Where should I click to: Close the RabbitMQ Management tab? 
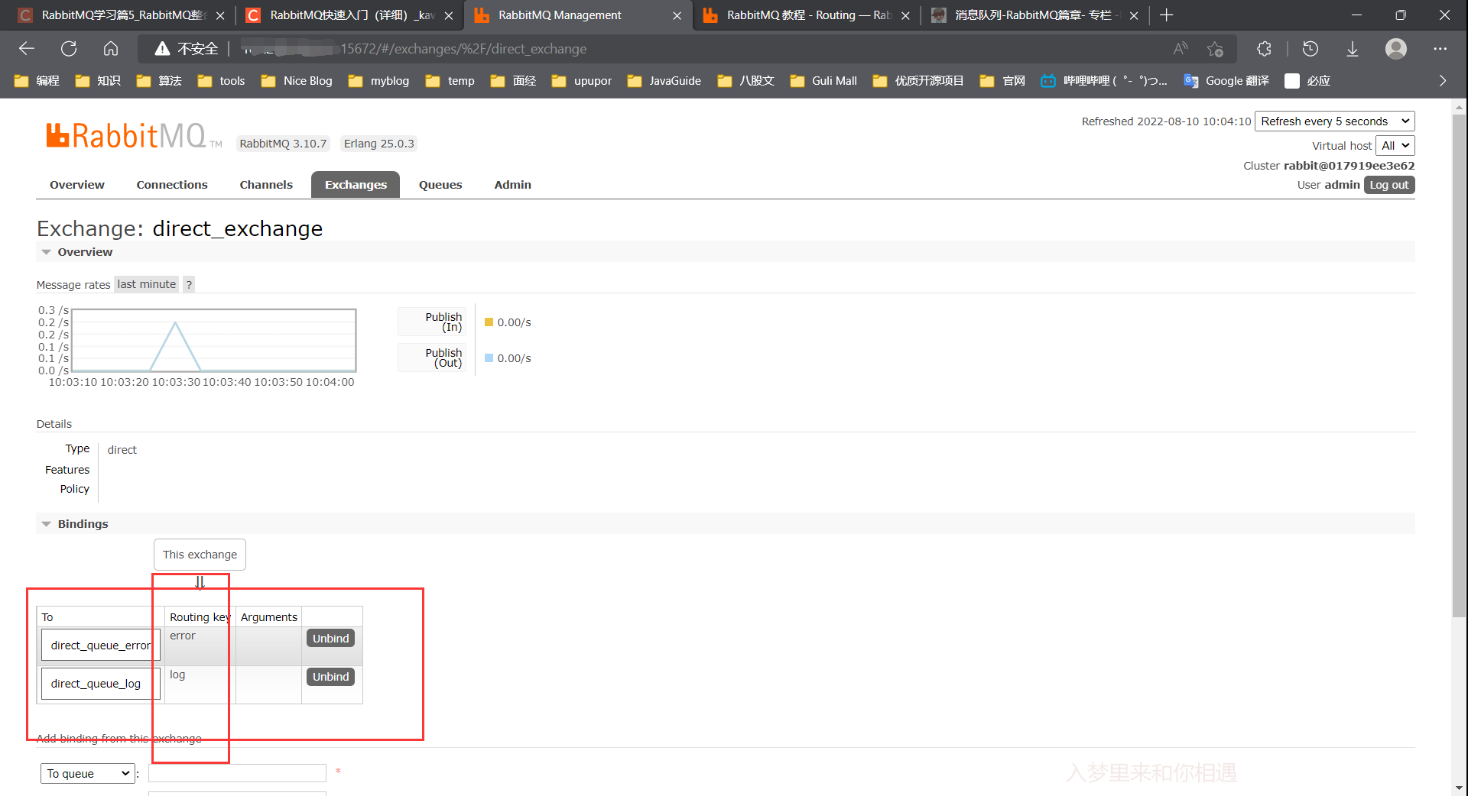(x=677, y=15)
